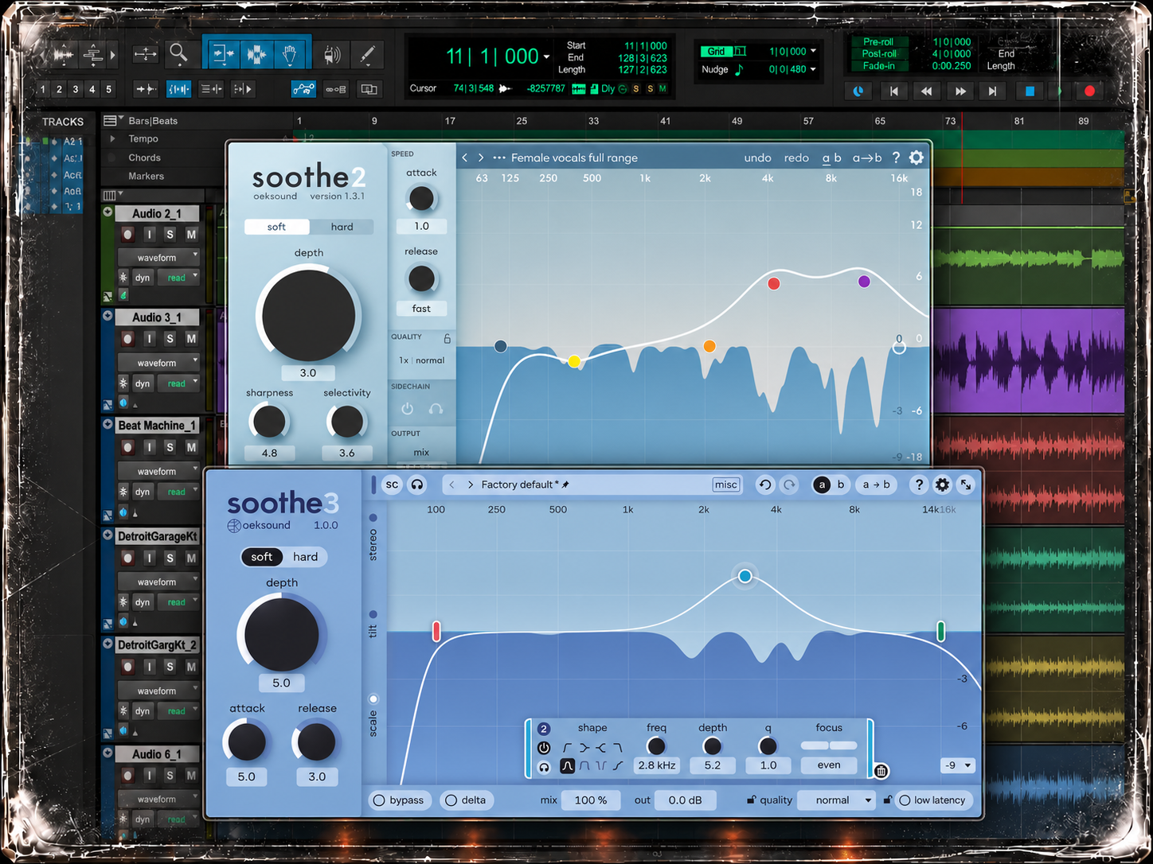Click soothe3 redo arrow

pyautogui.click(x=789, y=484)
